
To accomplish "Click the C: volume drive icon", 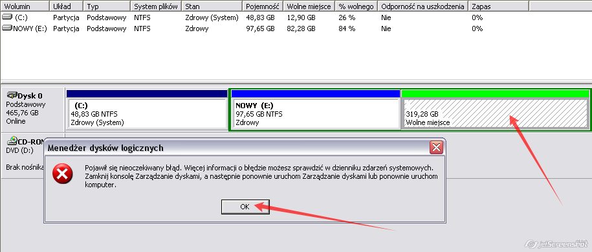I will click(7, 17).
